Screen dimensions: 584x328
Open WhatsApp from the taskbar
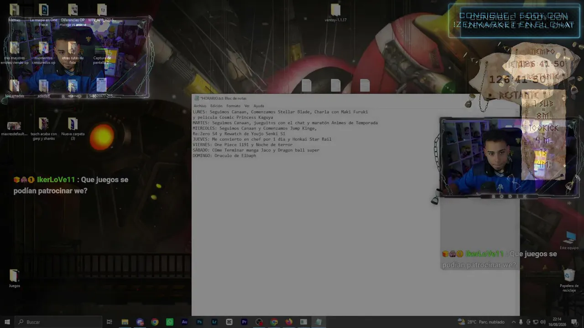(170, 322)
